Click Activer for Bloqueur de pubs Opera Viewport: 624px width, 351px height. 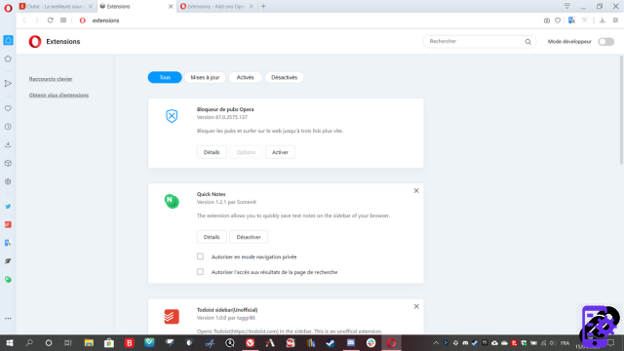pyautogui.click(x=280, y=152)
